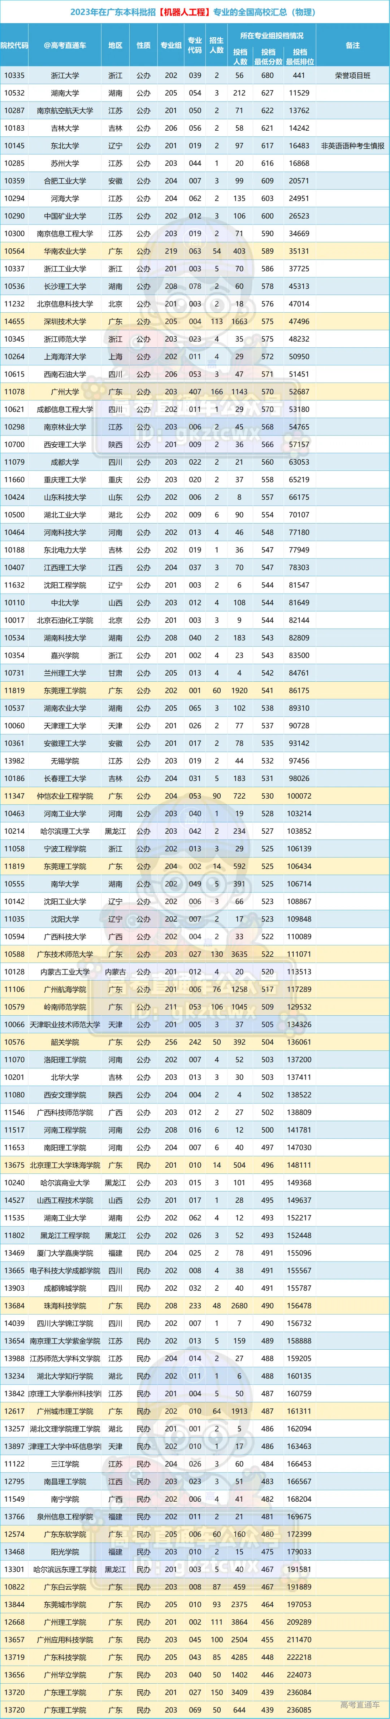
Task: Click the 哈尔滨理工大学 school name
Action: point(65,832)
